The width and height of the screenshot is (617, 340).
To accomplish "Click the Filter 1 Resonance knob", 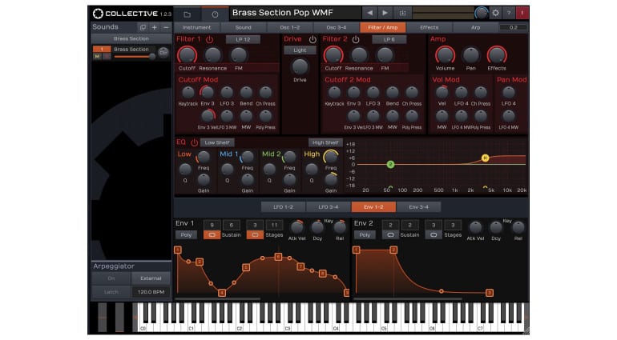I will (213, 55).
